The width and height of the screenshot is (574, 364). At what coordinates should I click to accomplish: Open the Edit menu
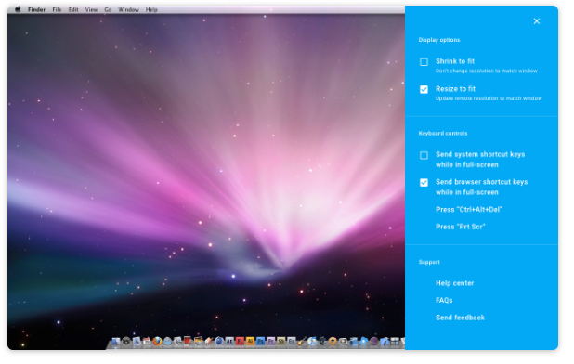(x=73, y=9)
